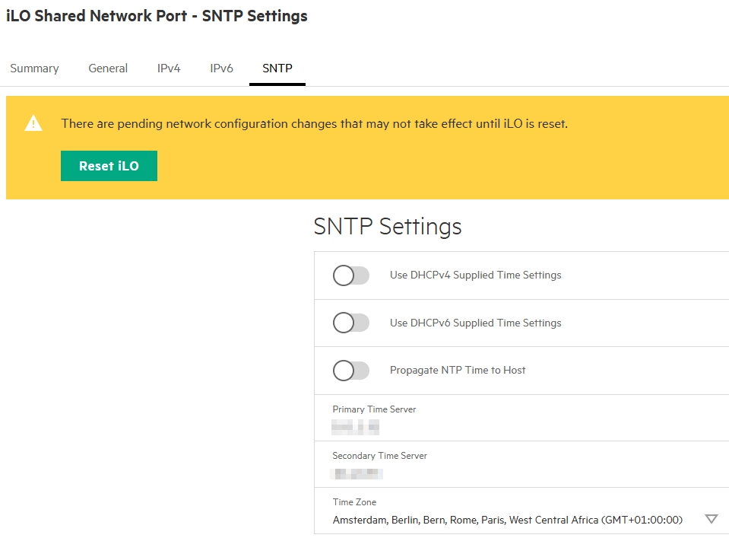Toggle the Use DHCPv6 Supplied Time Settings switch
The image size is (729, 538).
[x=350, y=323]
